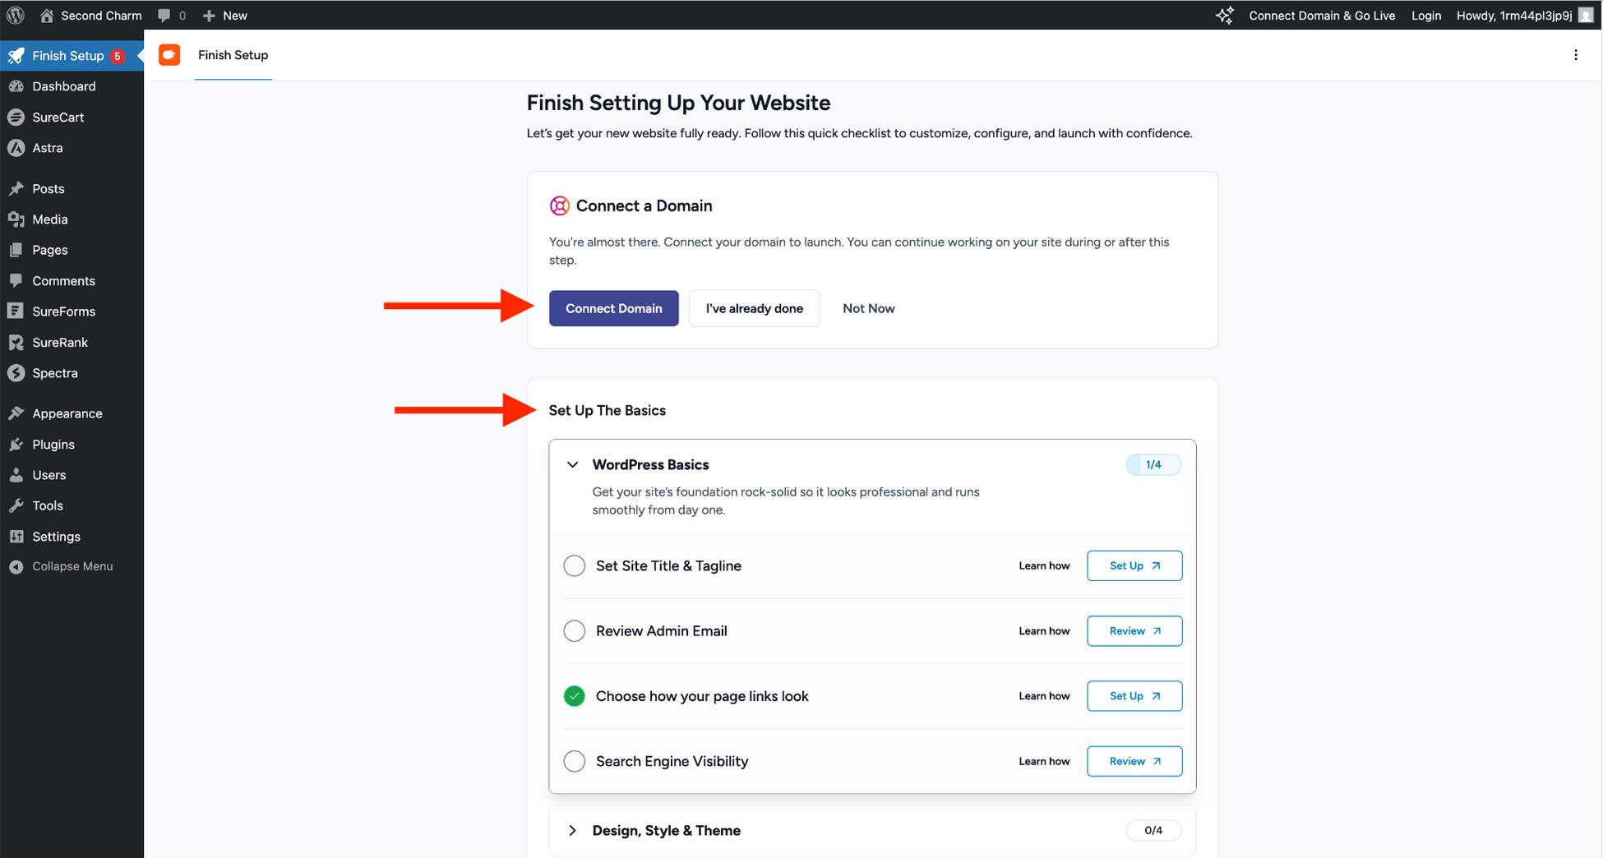Click Learn how next to Search Engine Visibility
This screenshot has height=858, width=1603.
click(x=1044, y=761)
